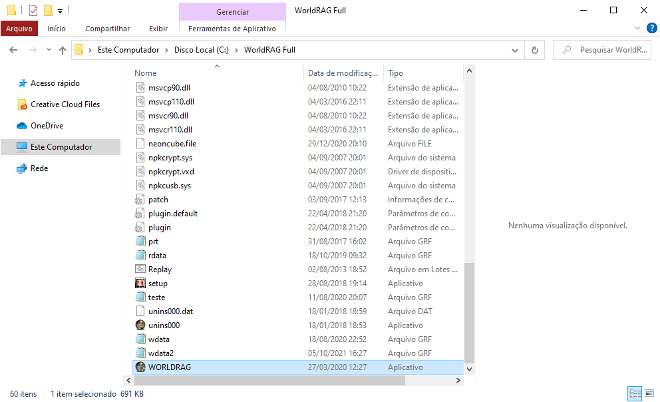Open OneDrive in the navigation pane

pyautogui.click(x=47, y=125)
